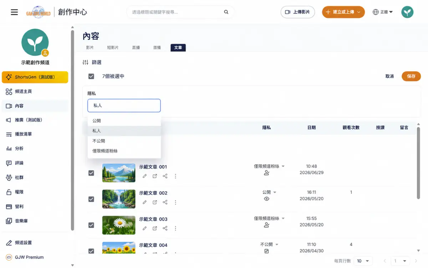Uncheck the 示範文章 001 row checkbox
Viewport: 428px width, 268px height.
pos(91,173)
